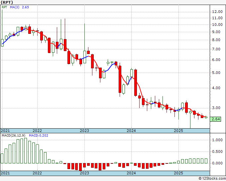Click the MACD(26,12,9) indicator label
The width and height of the screenshot is (226, 181).
coord(14,136)
